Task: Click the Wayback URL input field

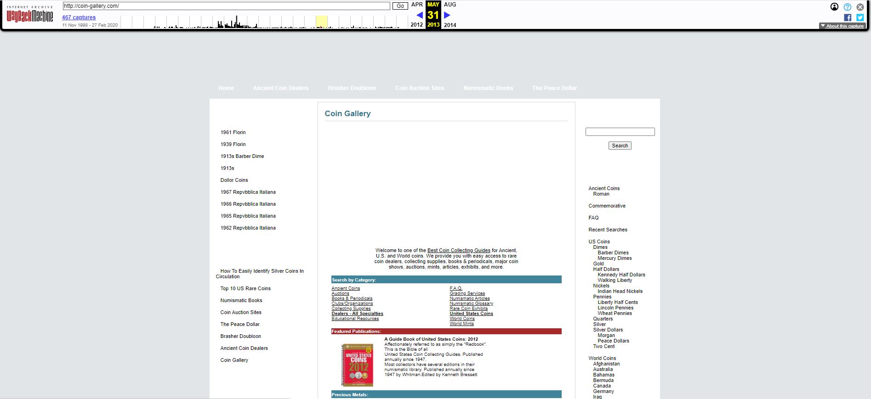Action: pos(226,6)
